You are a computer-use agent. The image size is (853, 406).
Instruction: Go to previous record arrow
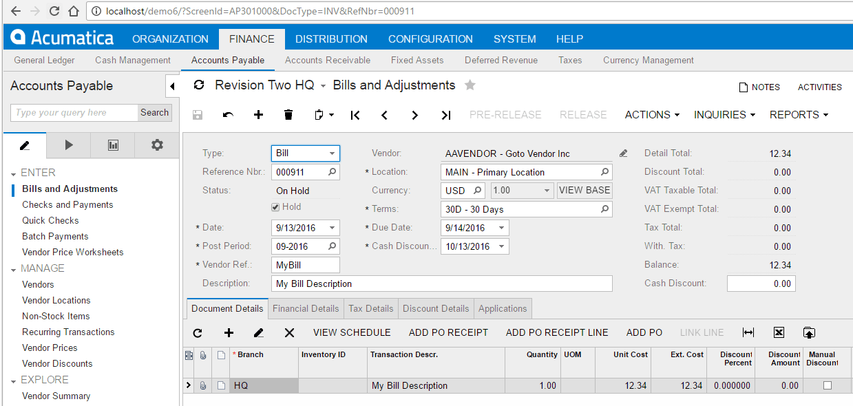coord(385,115)
